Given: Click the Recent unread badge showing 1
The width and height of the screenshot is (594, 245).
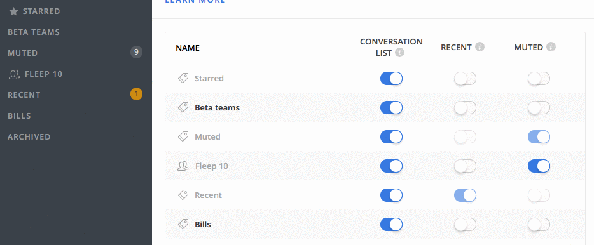Looking at the screenshot, I should 136,94.
